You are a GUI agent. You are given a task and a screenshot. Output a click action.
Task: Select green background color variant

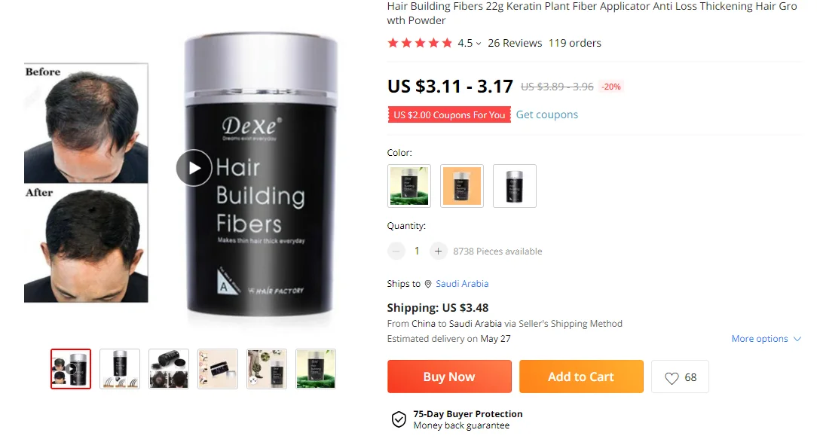(x=409, y=186)
